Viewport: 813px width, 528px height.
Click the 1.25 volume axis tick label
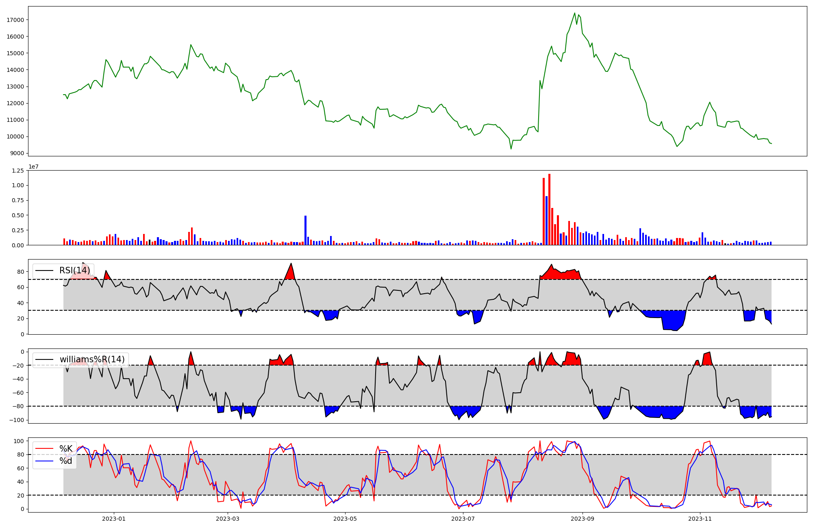coord(18,171)
